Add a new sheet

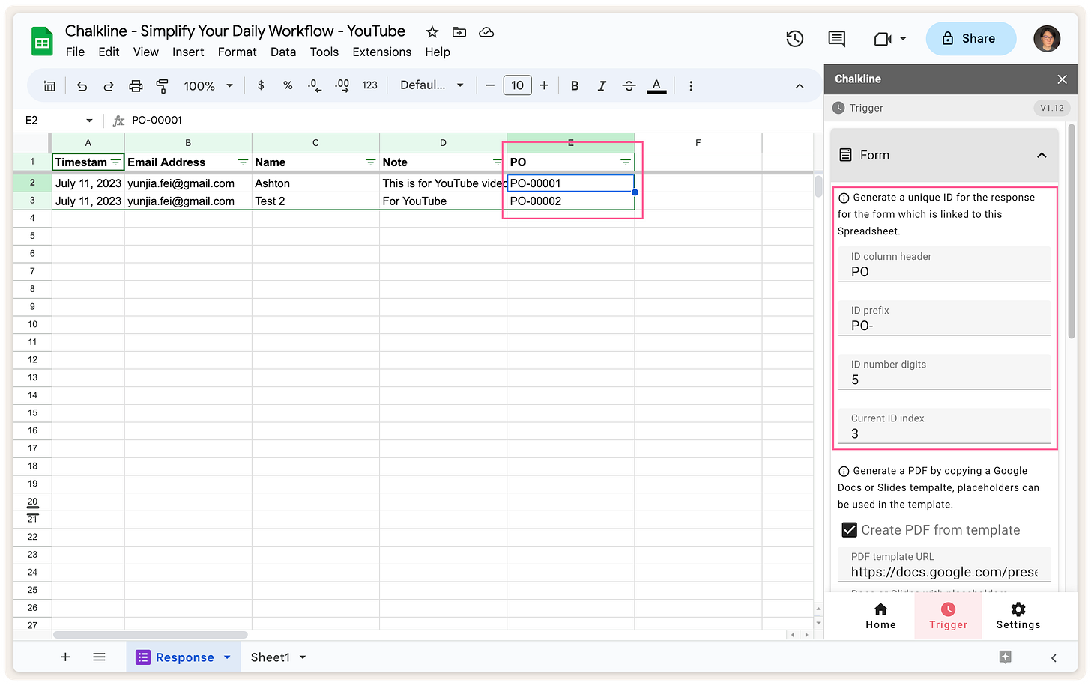point(65,657)
